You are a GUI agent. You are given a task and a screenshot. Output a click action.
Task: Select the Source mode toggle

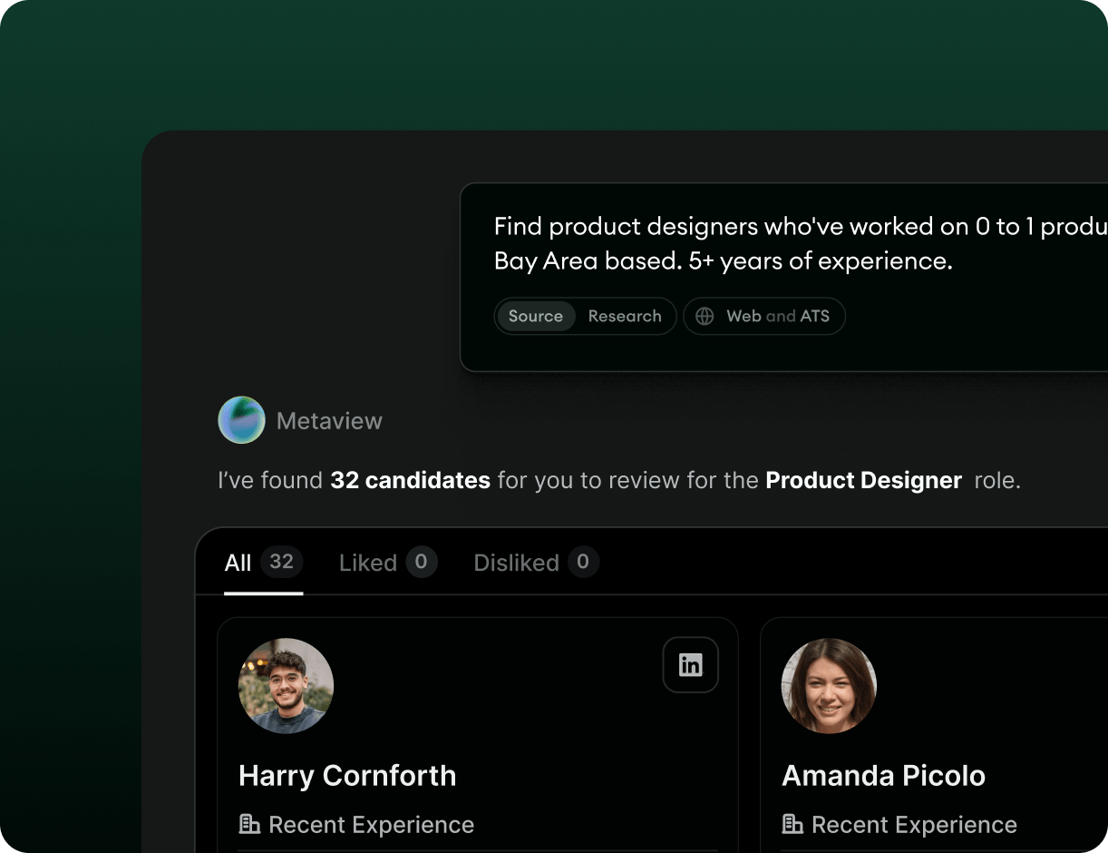pos(536,317)
